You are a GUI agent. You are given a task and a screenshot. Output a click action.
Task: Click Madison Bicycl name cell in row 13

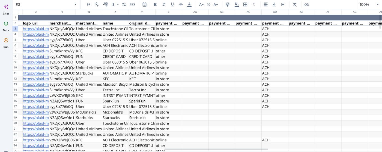(115, 84)
